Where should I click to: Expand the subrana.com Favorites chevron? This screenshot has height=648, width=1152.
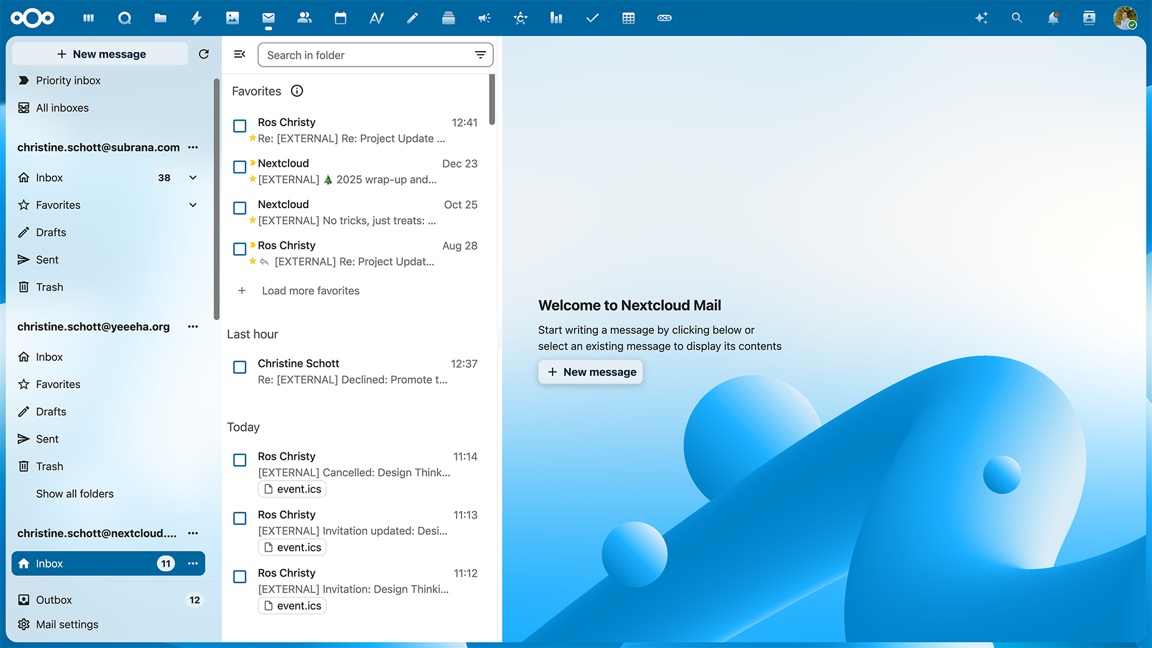(193, 205)
